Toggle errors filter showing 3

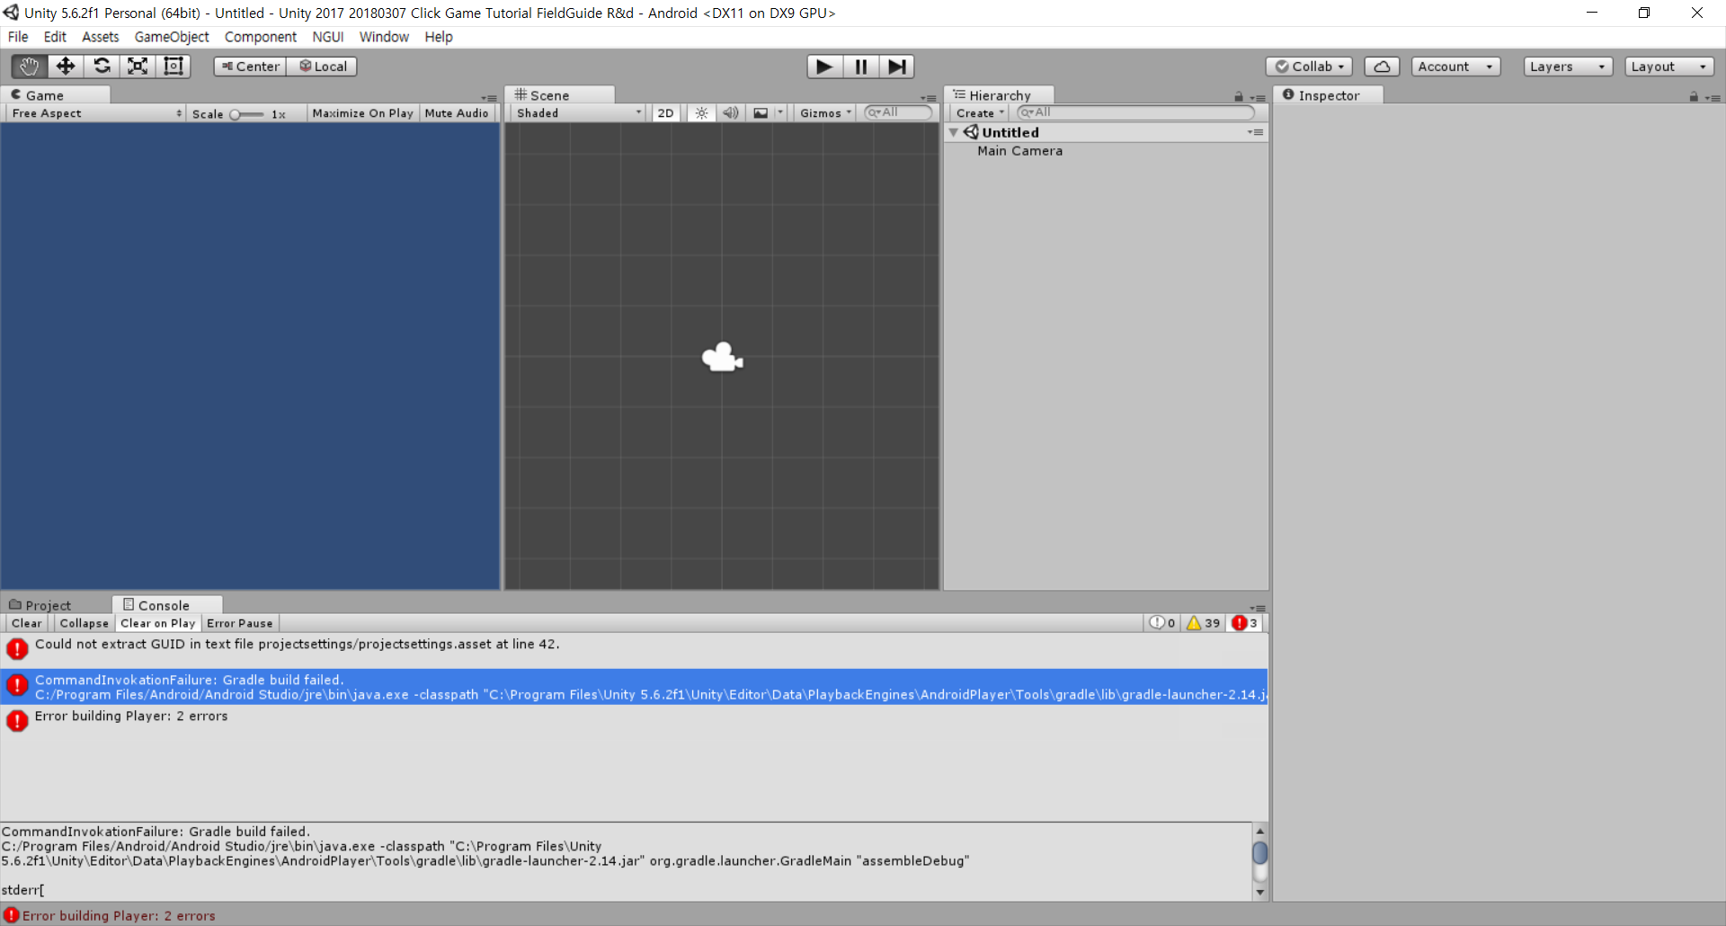1245,623
